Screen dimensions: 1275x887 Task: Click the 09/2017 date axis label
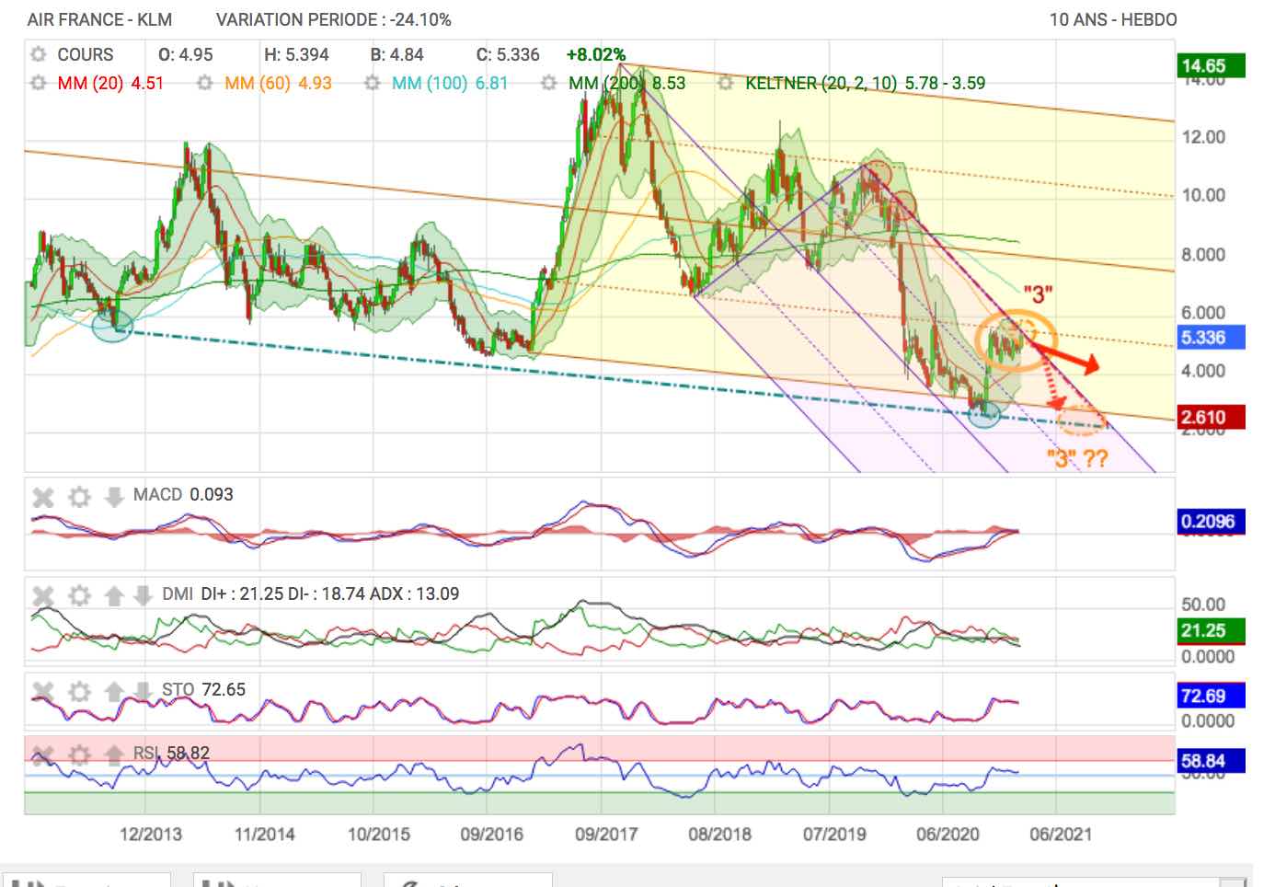pos(606,835)
